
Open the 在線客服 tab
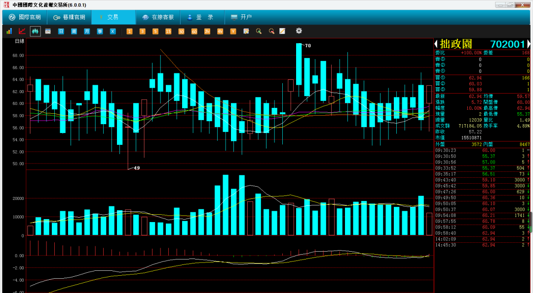point(158,17)
